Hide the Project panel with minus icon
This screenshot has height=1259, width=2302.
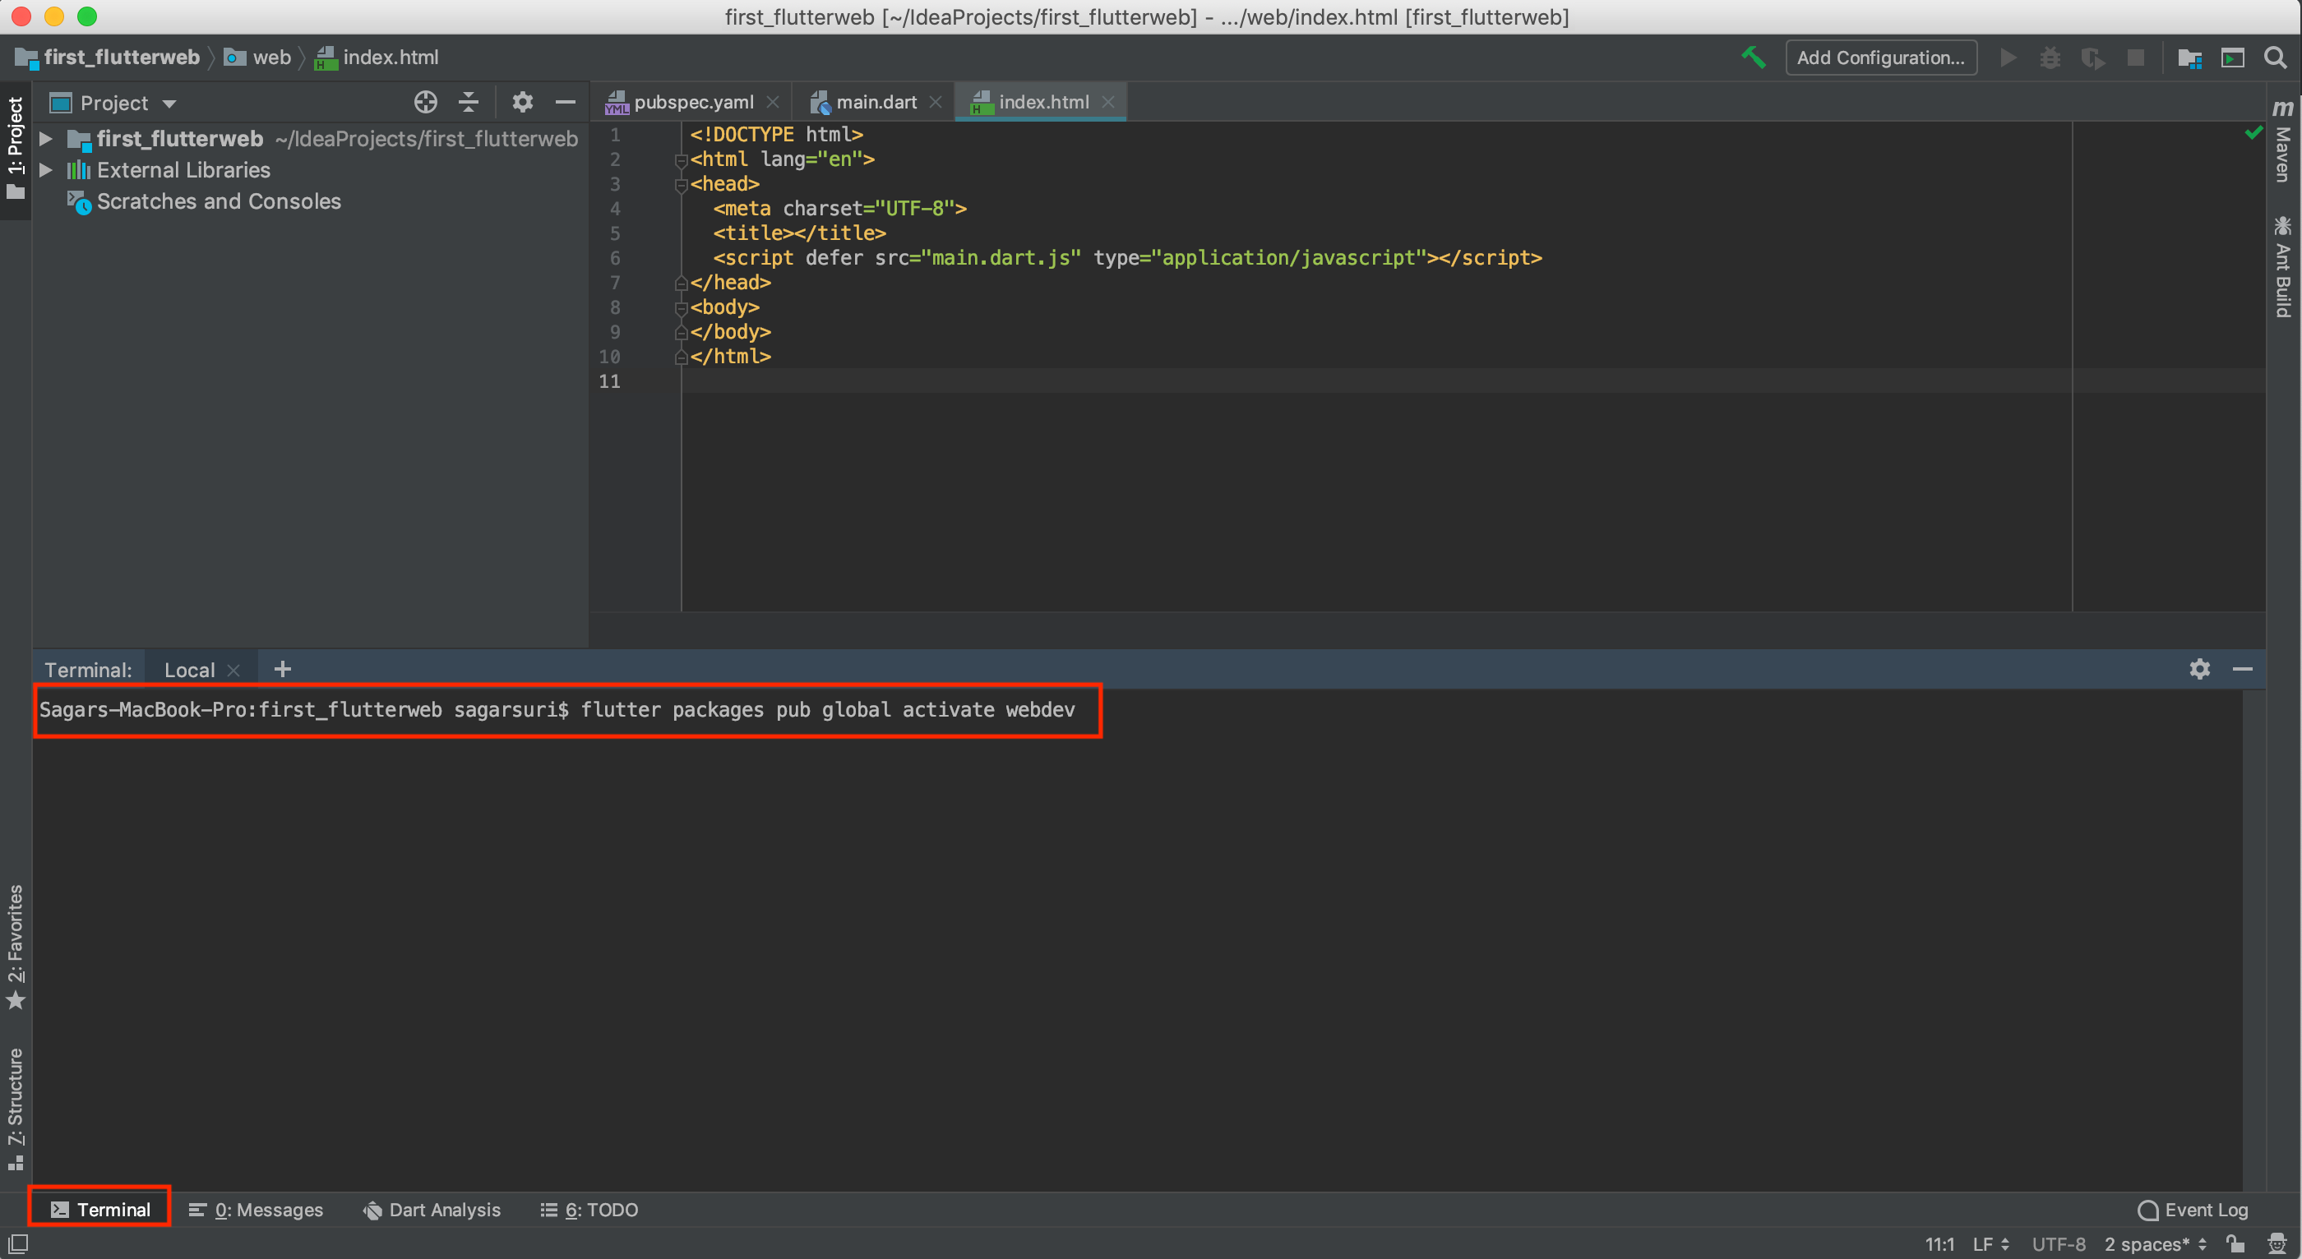[x=565, y=102]
